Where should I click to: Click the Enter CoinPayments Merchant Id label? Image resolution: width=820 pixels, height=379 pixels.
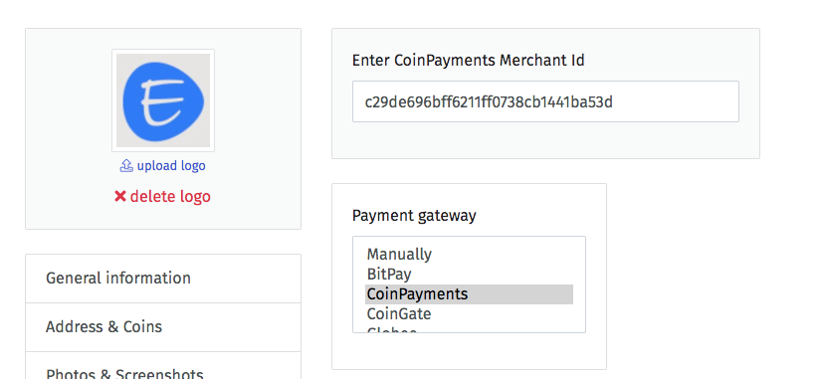(x=468, y=61)
